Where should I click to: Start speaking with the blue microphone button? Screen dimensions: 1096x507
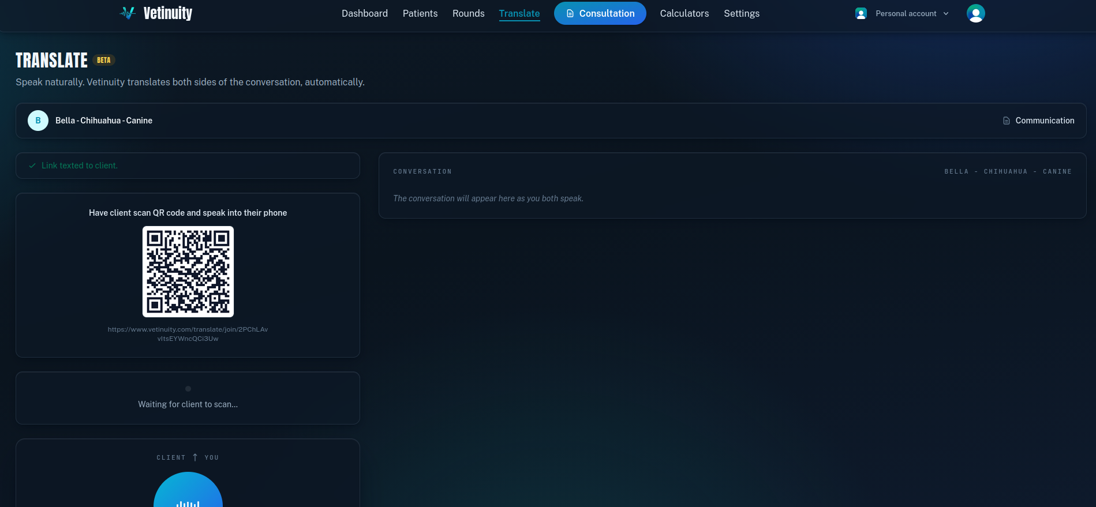(x=188, y=490)
